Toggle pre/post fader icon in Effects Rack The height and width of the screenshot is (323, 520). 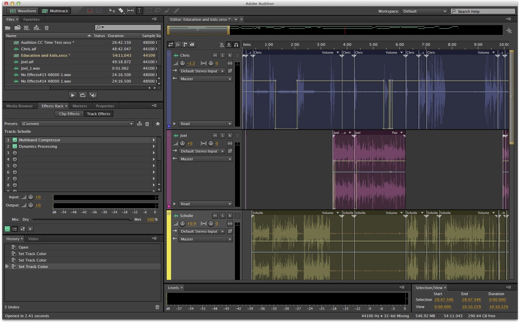tap(22, 229)
